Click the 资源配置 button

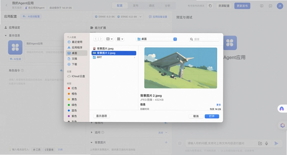(224, 6)
